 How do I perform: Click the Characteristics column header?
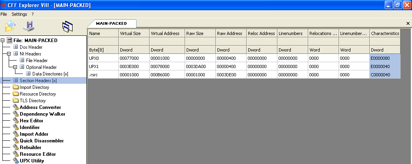click(x=385, y=33)
